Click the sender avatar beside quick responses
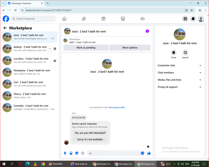The image size is (209, 167). (66, 142)
